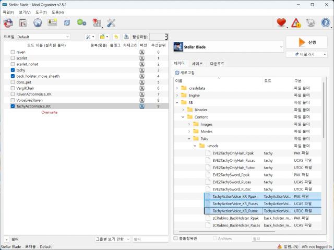Open the install mod from archive icon

pos(23,22)
